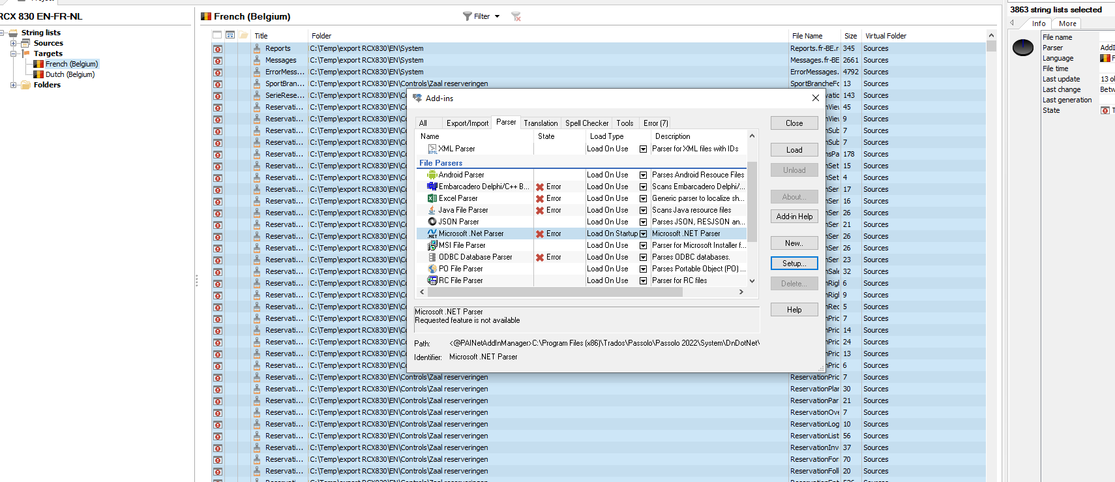
Task: Click the state icon of the ErrorMess row
Action: coord(218,72)
